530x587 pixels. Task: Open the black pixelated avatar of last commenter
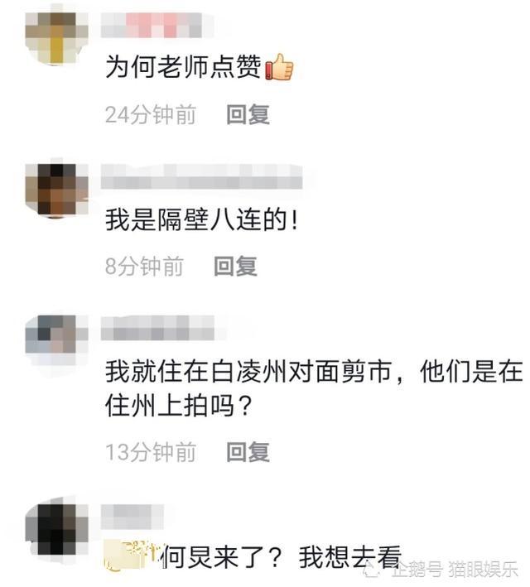pyautogui.click(x=56, y=529)
